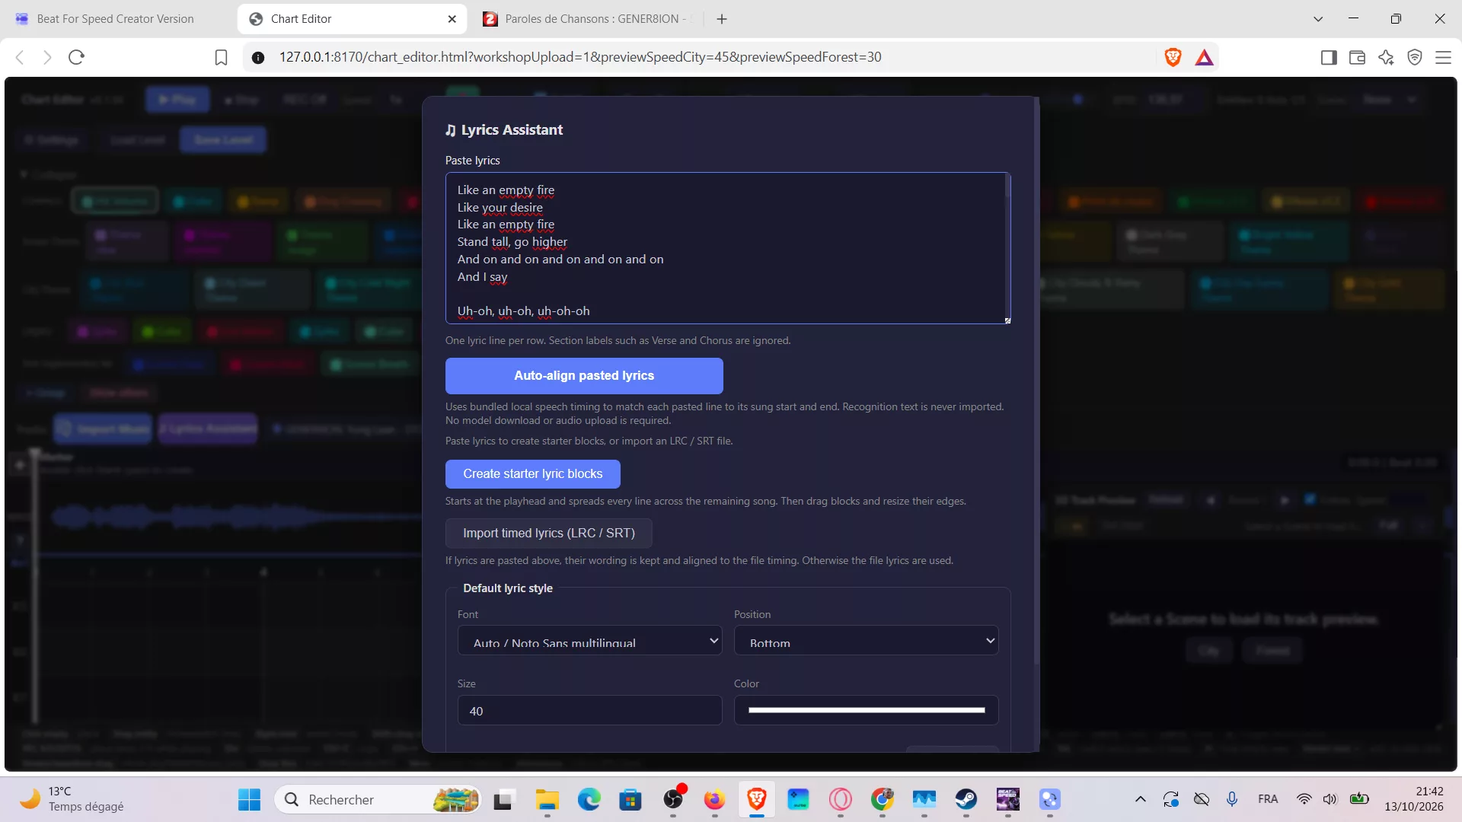This screenshot has height=822, width=1462.
Task: Open the lyric Color swatch picker
Action: [x=866, y=710]
